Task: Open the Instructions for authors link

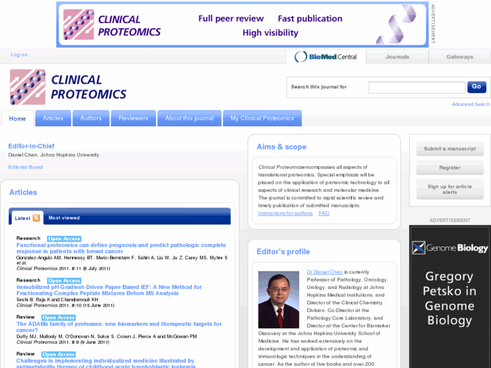Action: pos(285,213)
